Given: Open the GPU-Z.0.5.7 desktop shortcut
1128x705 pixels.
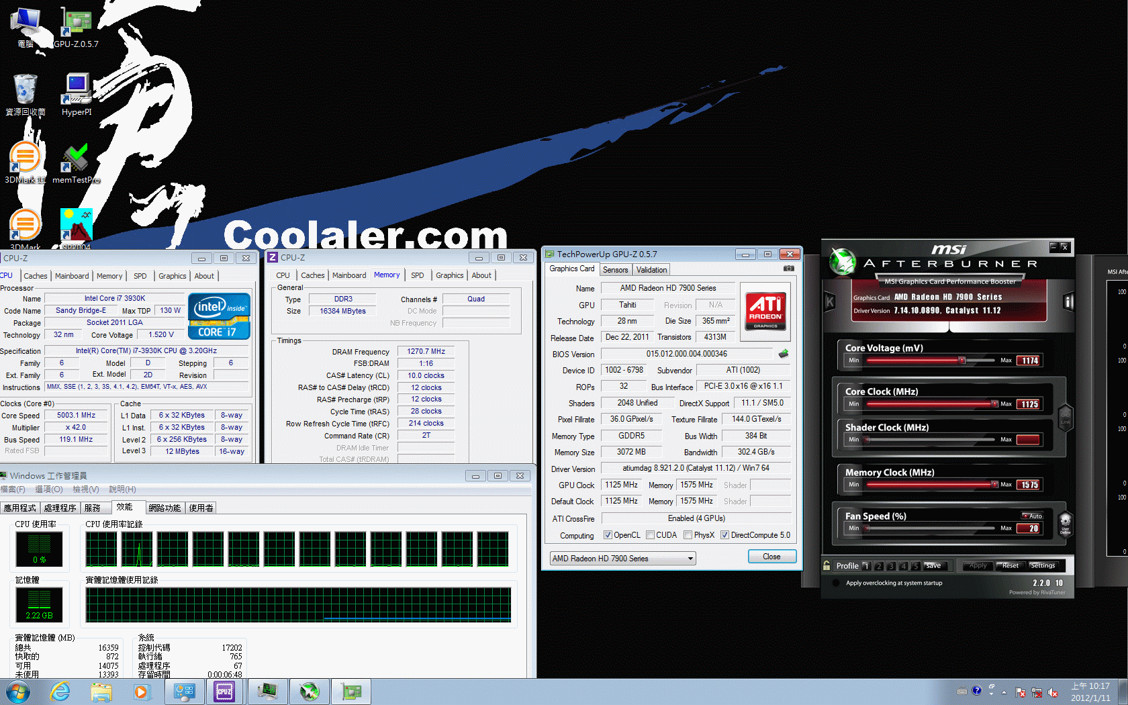Looking at the screenshot, I should point(76,28).
